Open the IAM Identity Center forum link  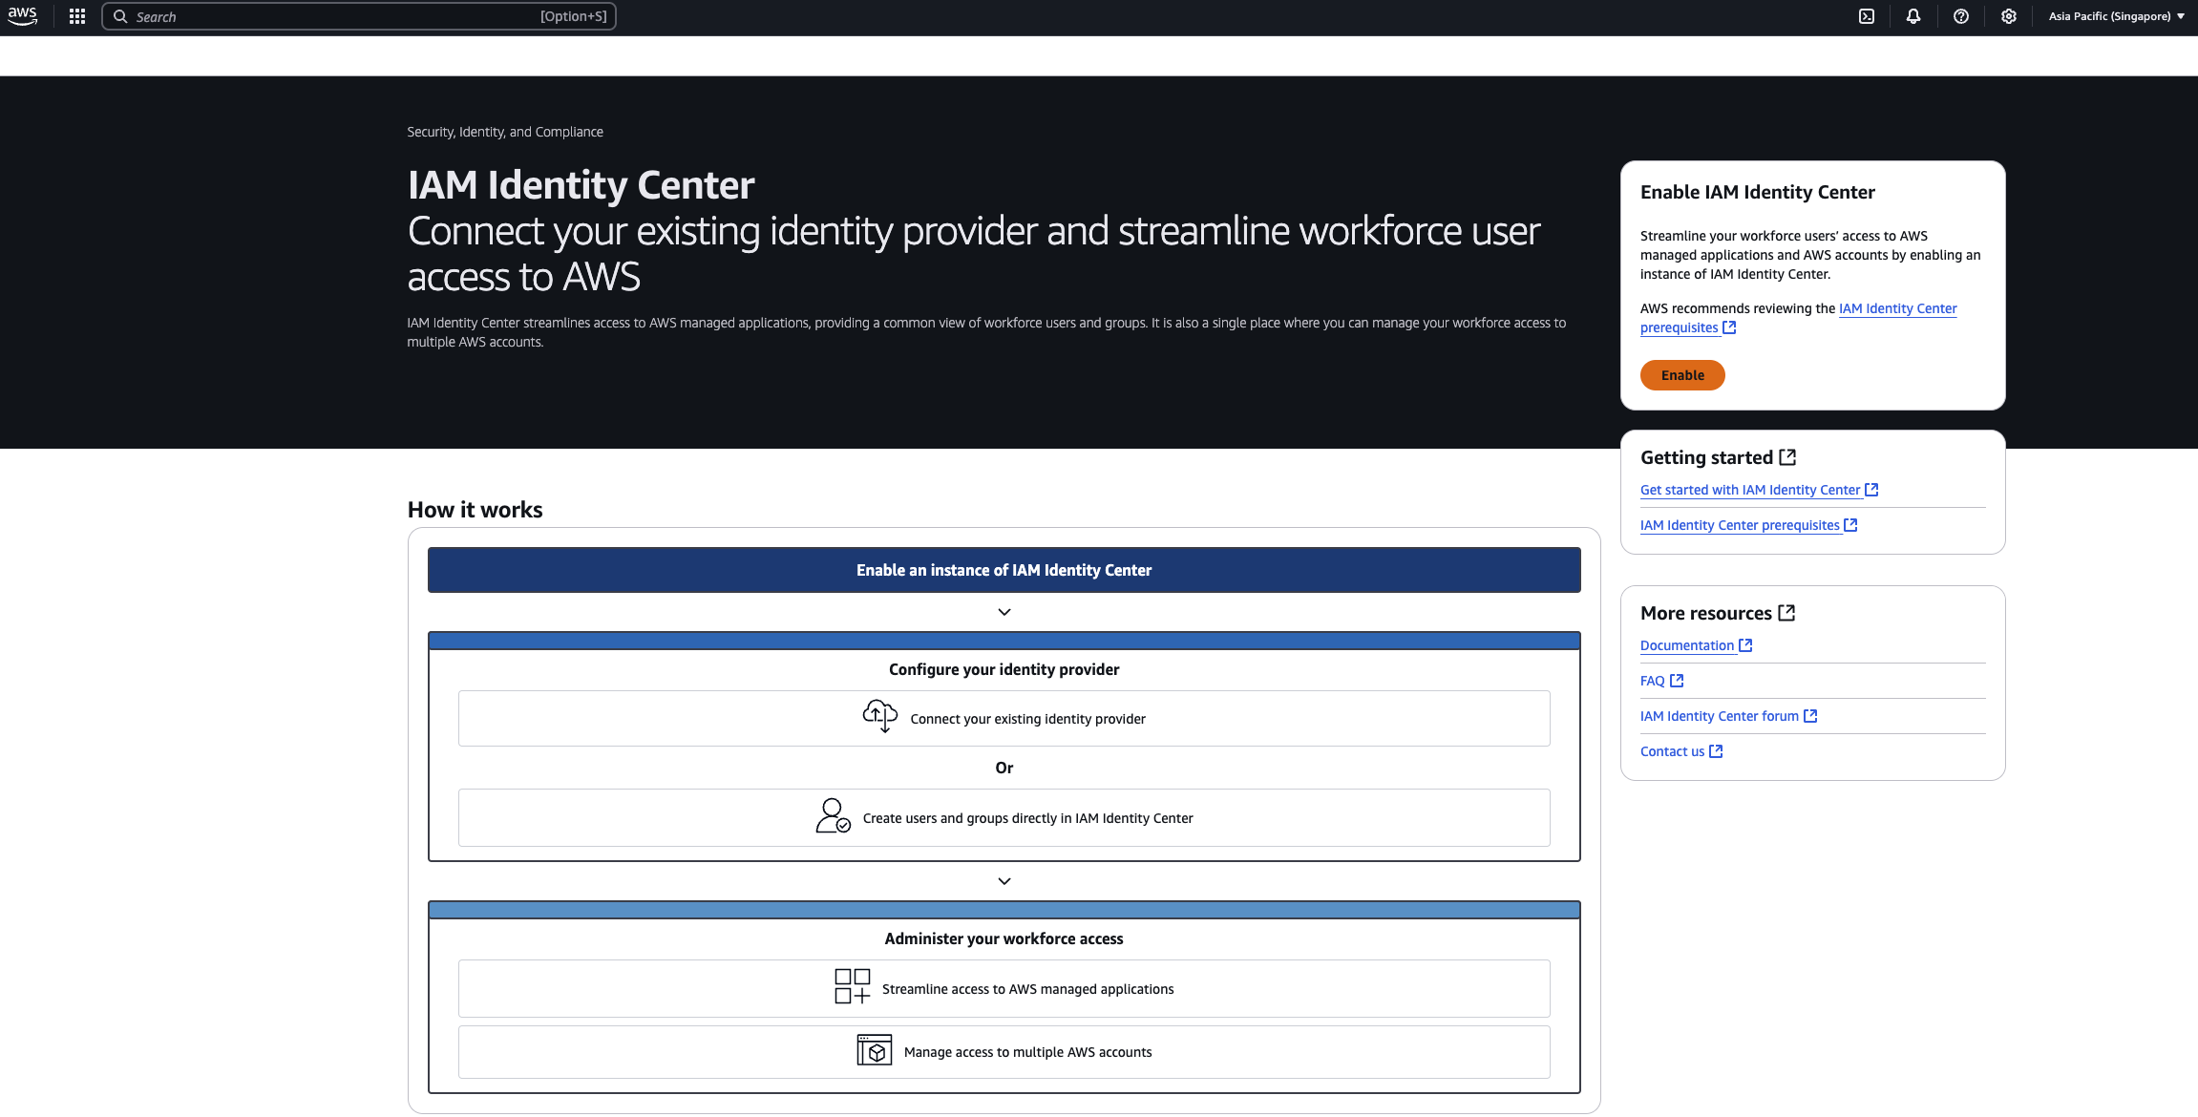[1719, 716]
